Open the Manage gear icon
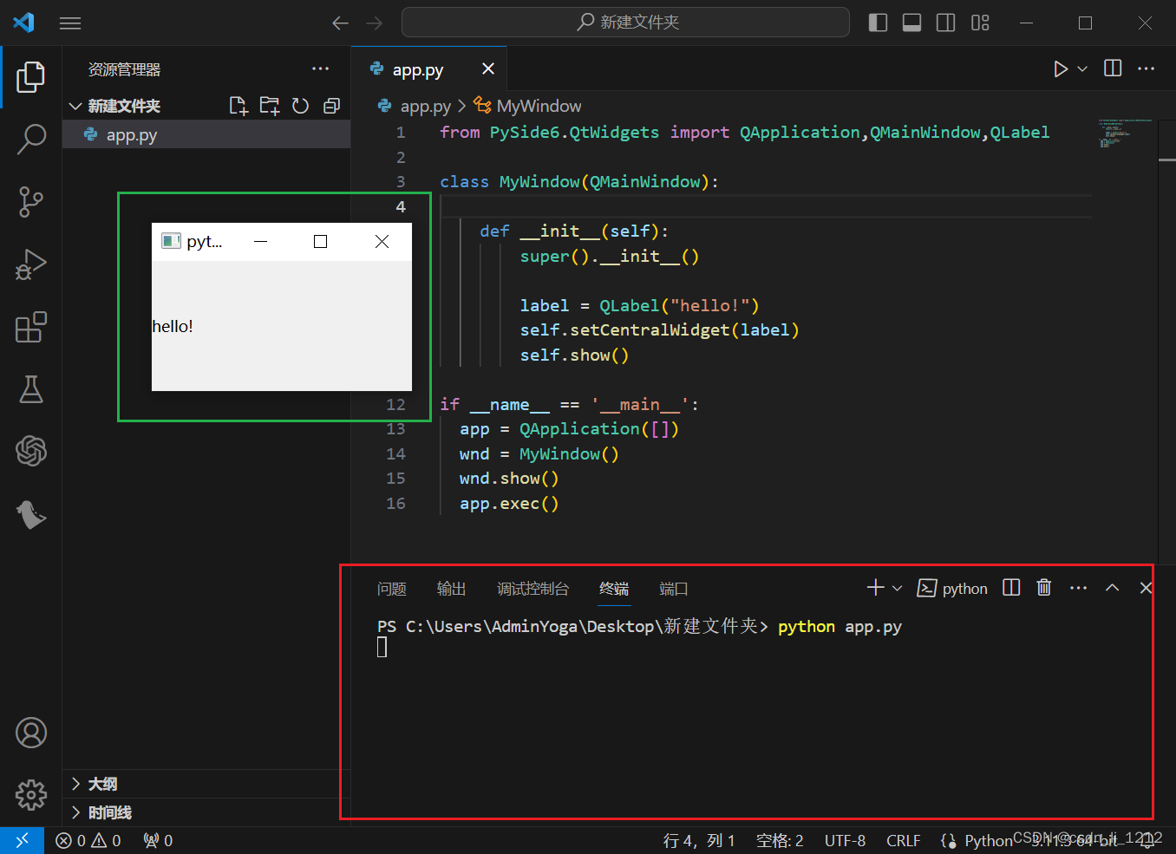The image size is (1176, 854). [x=31, y=794]
